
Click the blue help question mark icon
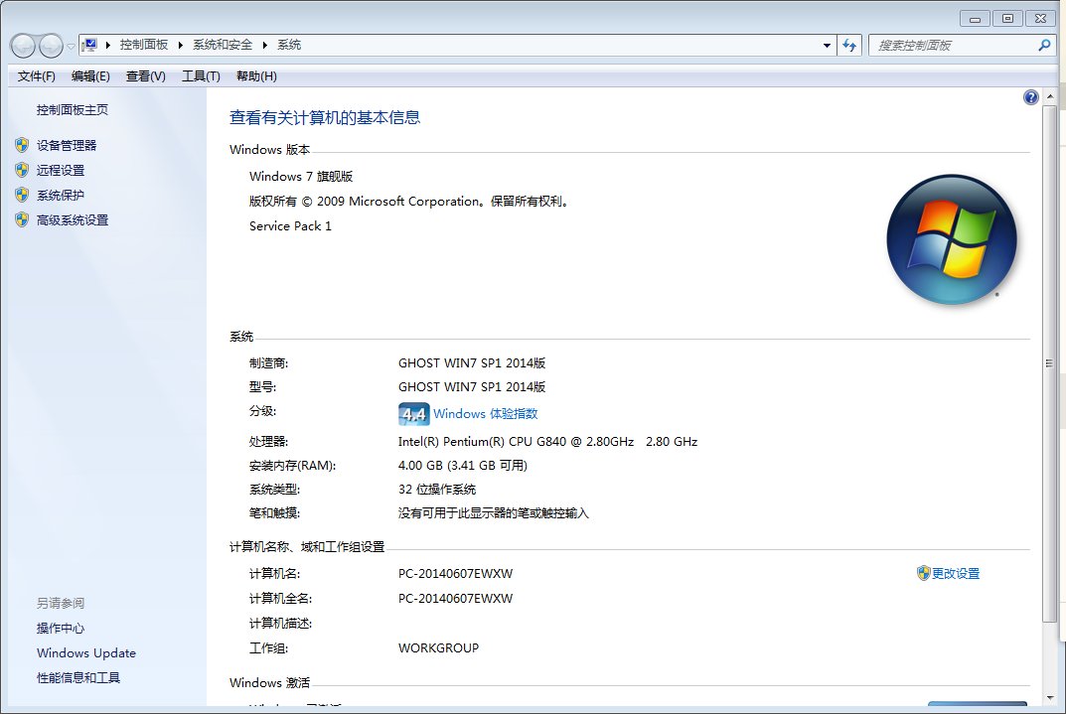(1030, 96)
